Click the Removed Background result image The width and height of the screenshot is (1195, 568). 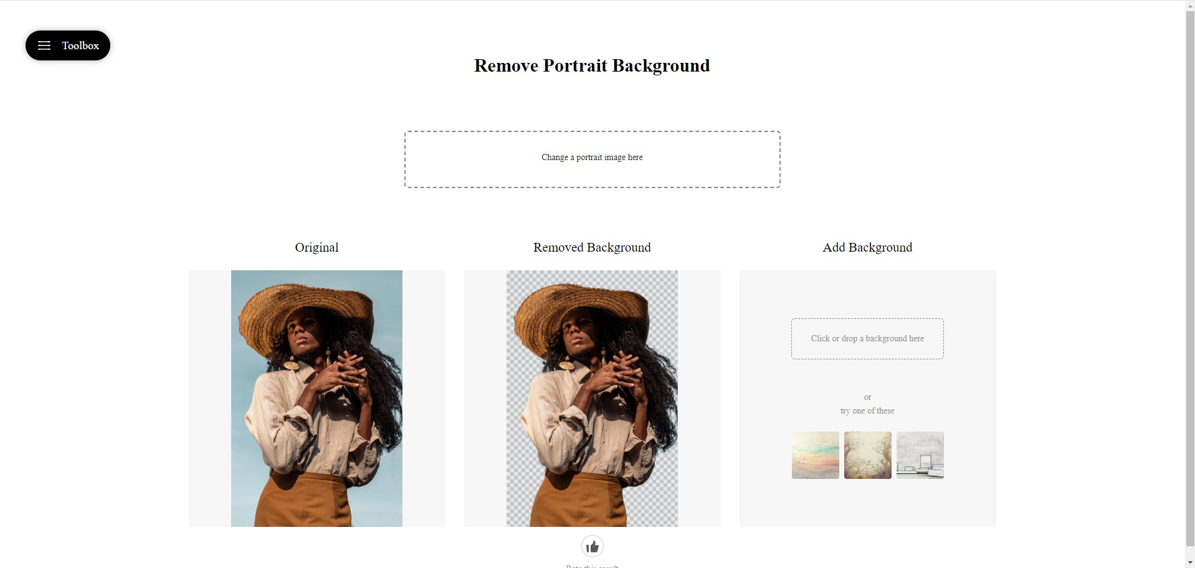tap(592, 399)
